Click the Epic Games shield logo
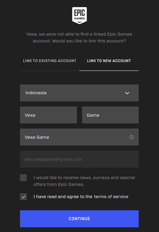Screen dimensions: 159x232 [79, 16]
